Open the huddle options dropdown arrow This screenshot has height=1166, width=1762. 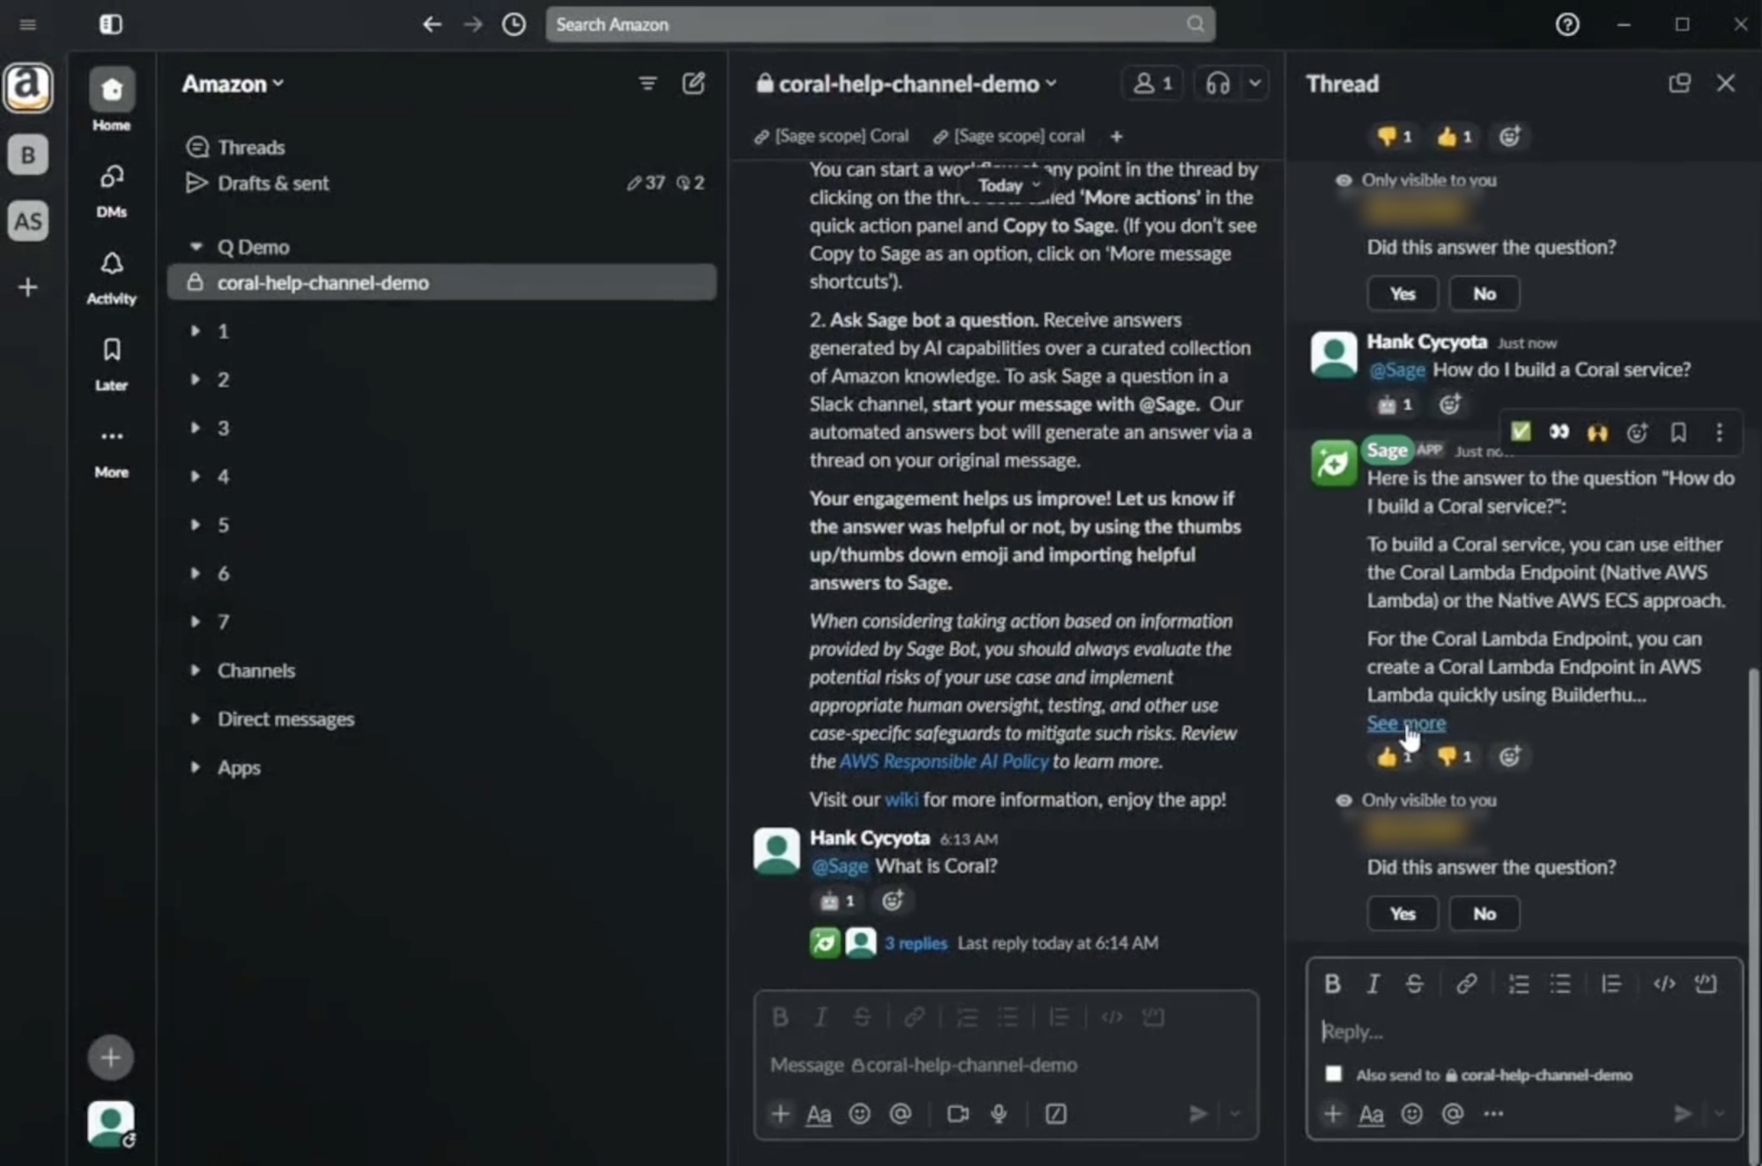click(1255, 84)
